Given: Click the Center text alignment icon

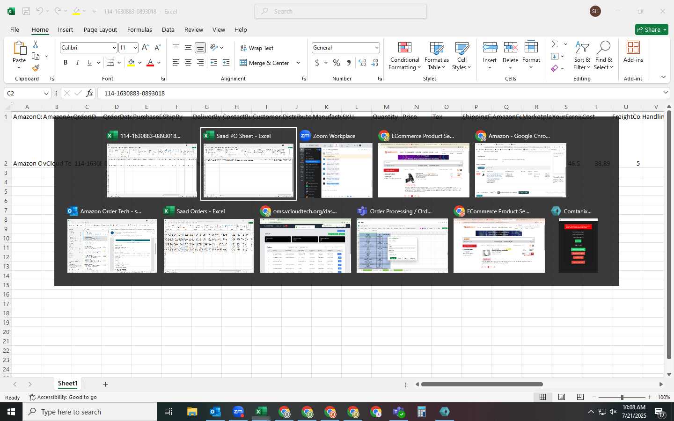Looking at the screenshot, I should 188,63.
